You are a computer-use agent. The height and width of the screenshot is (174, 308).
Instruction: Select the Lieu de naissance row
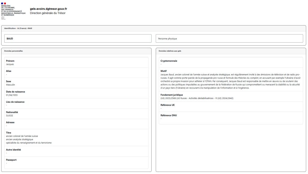(76, 103)
